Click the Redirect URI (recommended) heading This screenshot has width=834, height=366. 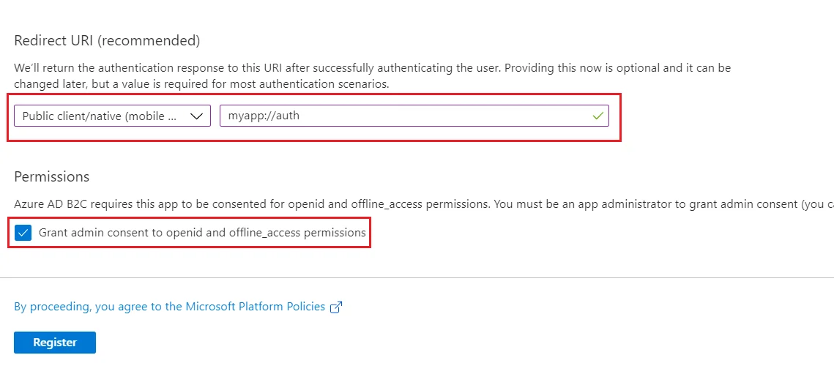pyautogui.click(x=107, y=41)
